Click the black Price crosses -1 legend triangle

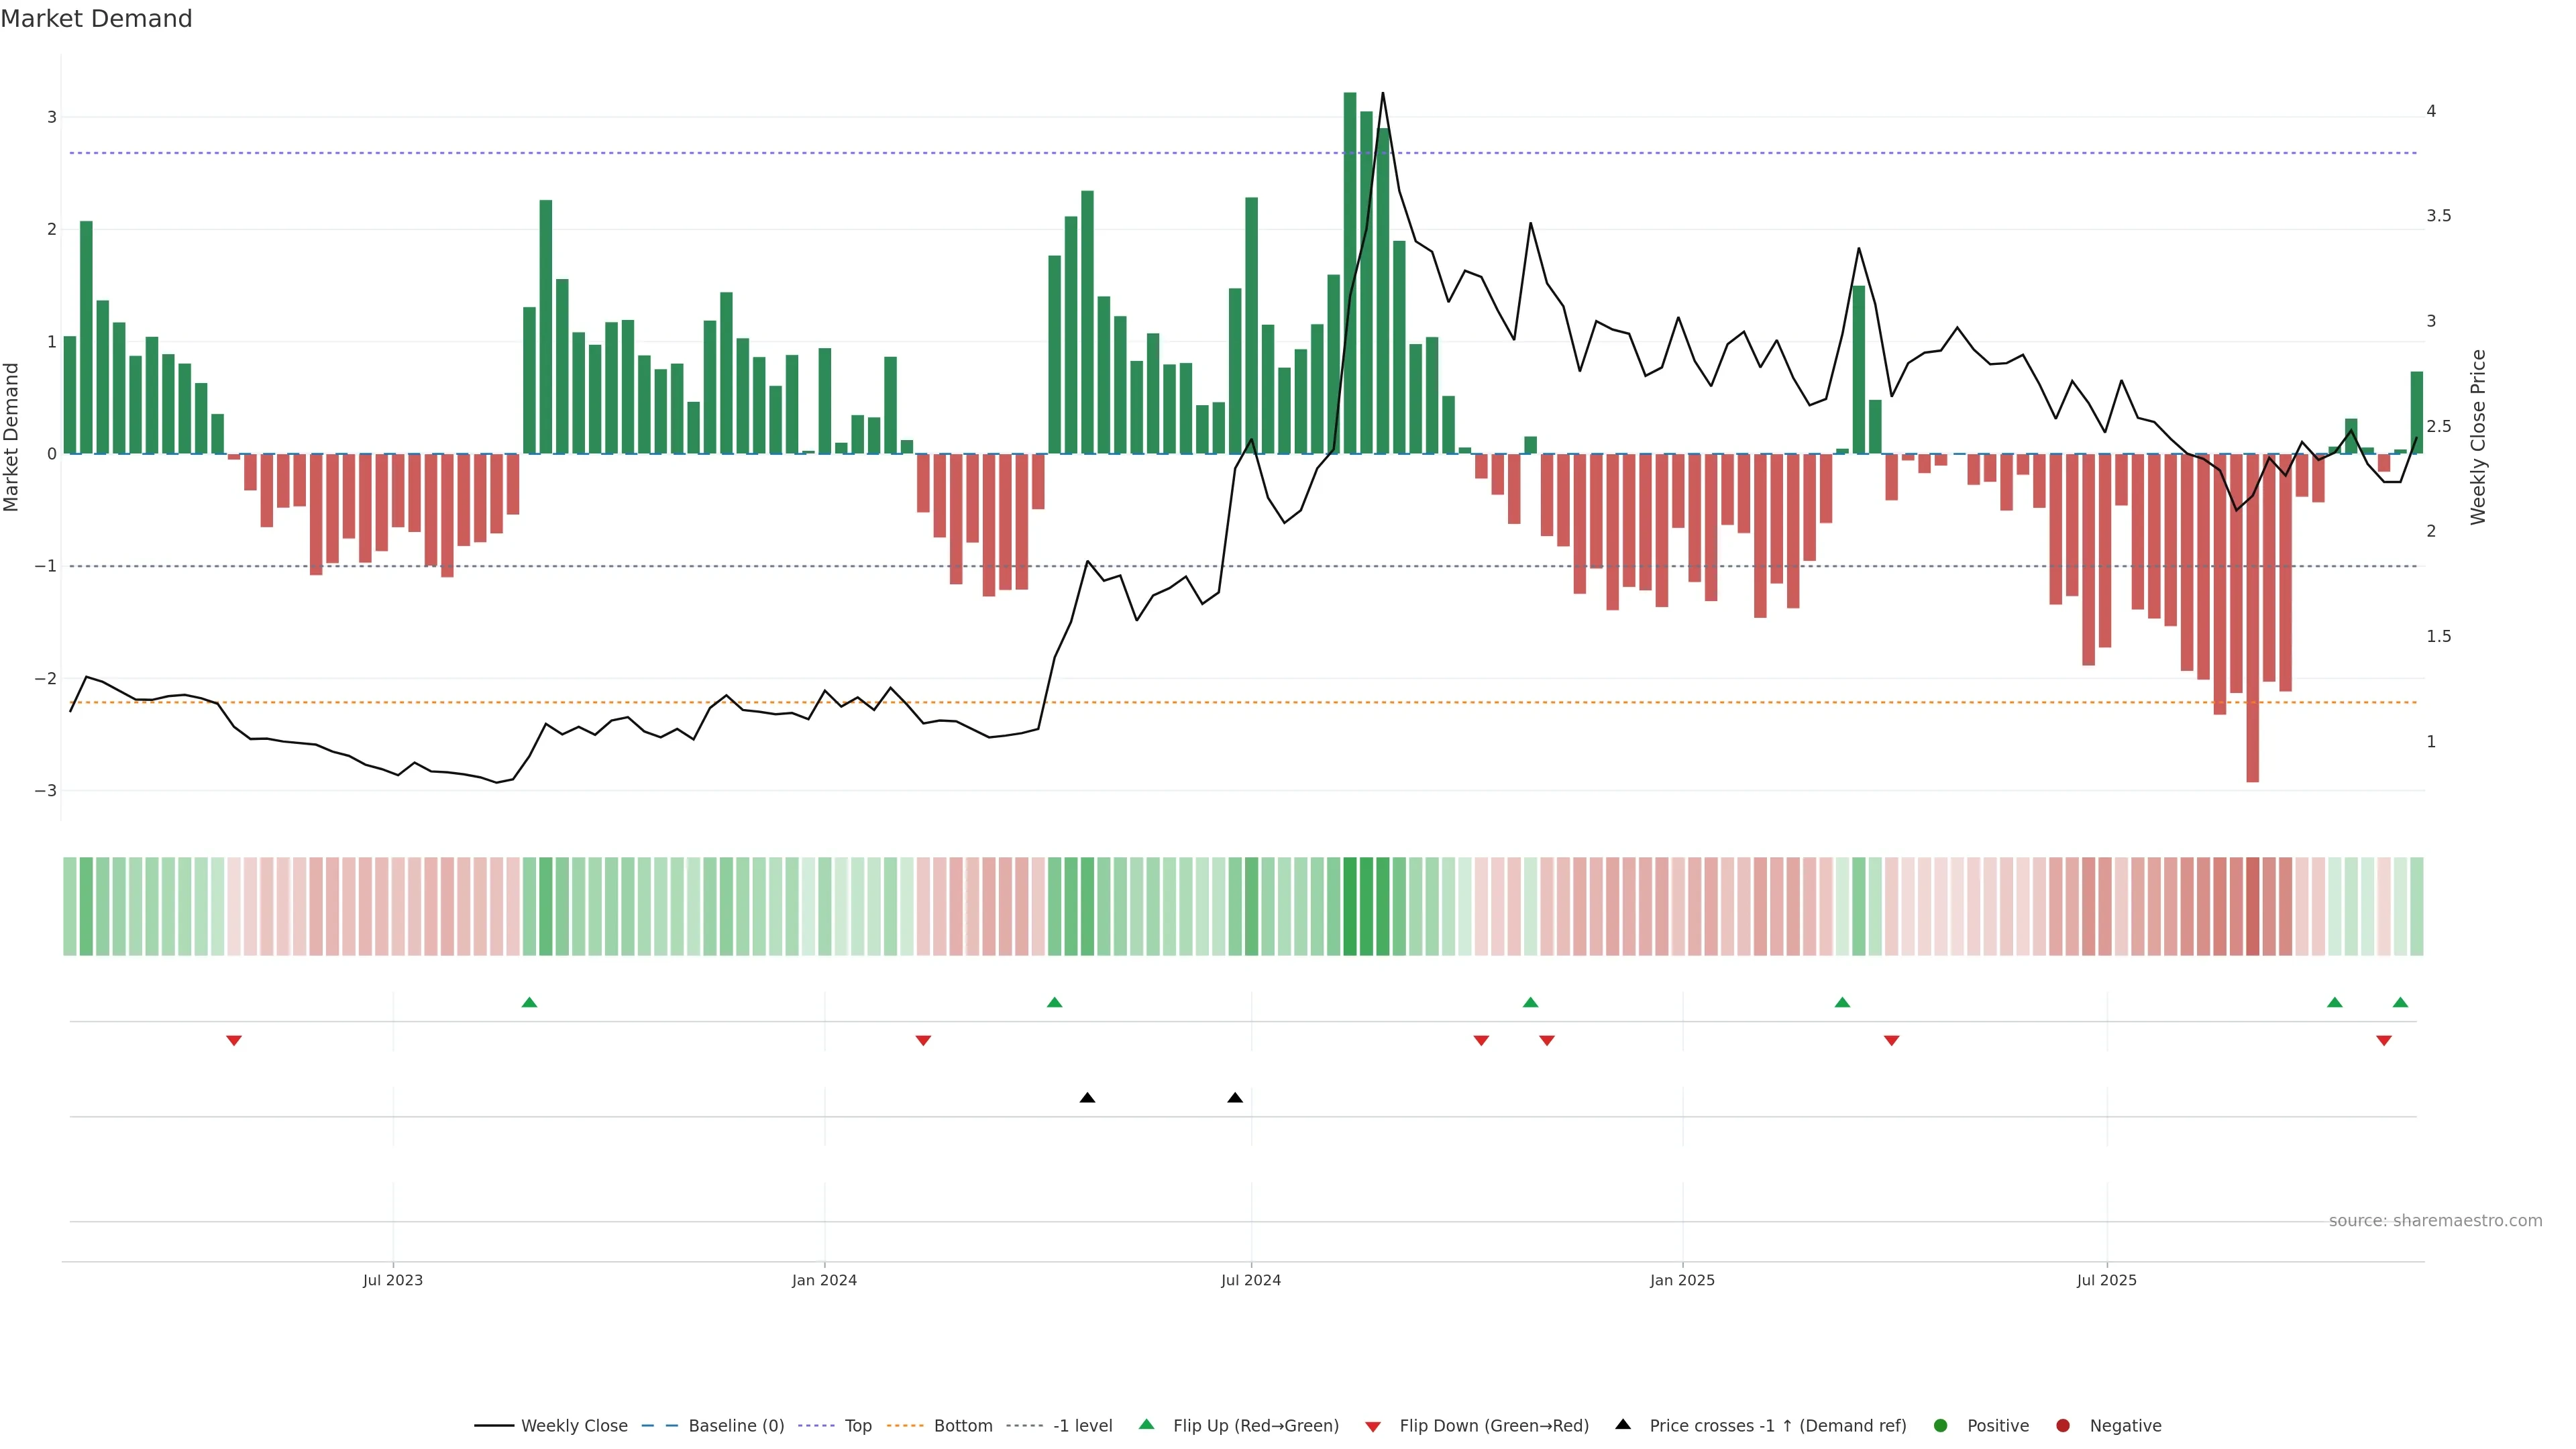click(1622, 1424)
